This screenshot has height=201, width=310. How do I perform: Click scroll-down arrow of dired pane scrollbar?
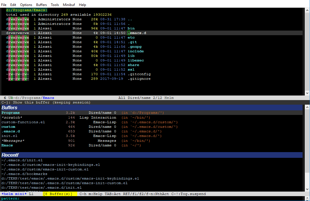(307, 93)
